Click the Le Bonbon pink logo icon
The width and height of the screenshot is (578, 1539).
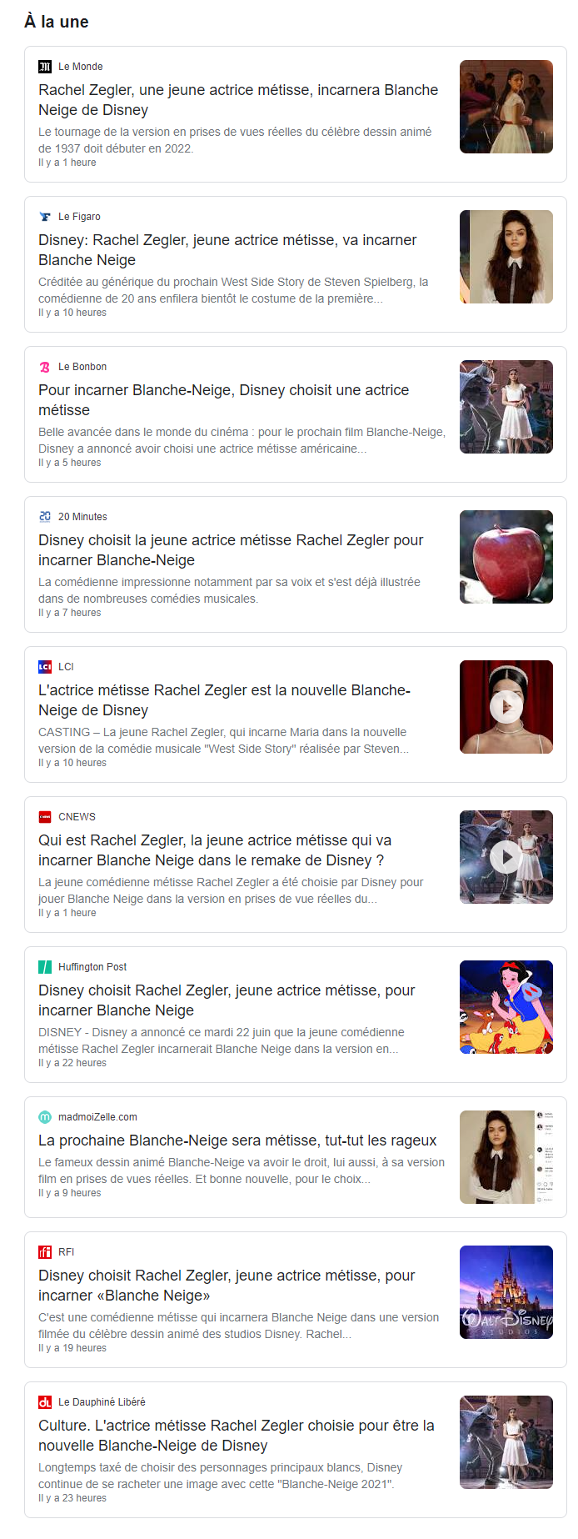click(45, 367)
